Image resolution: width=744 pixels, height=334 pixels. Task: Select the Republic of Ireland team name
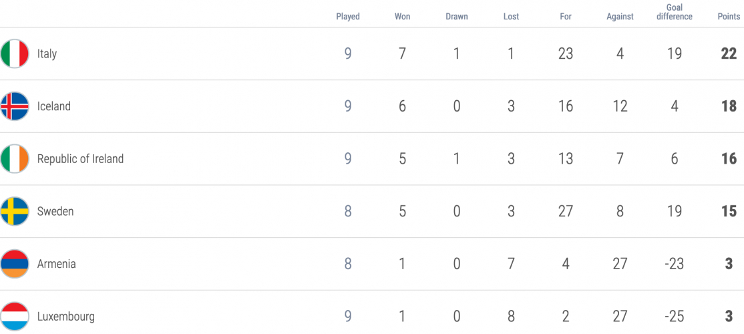point(81,159)
